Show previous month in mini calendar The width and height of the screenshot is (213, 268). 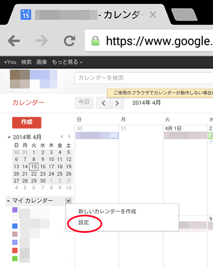62,136
